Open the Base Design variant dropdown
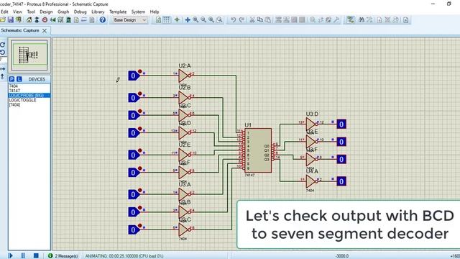 pyautogui.click(x=129, y=20)
